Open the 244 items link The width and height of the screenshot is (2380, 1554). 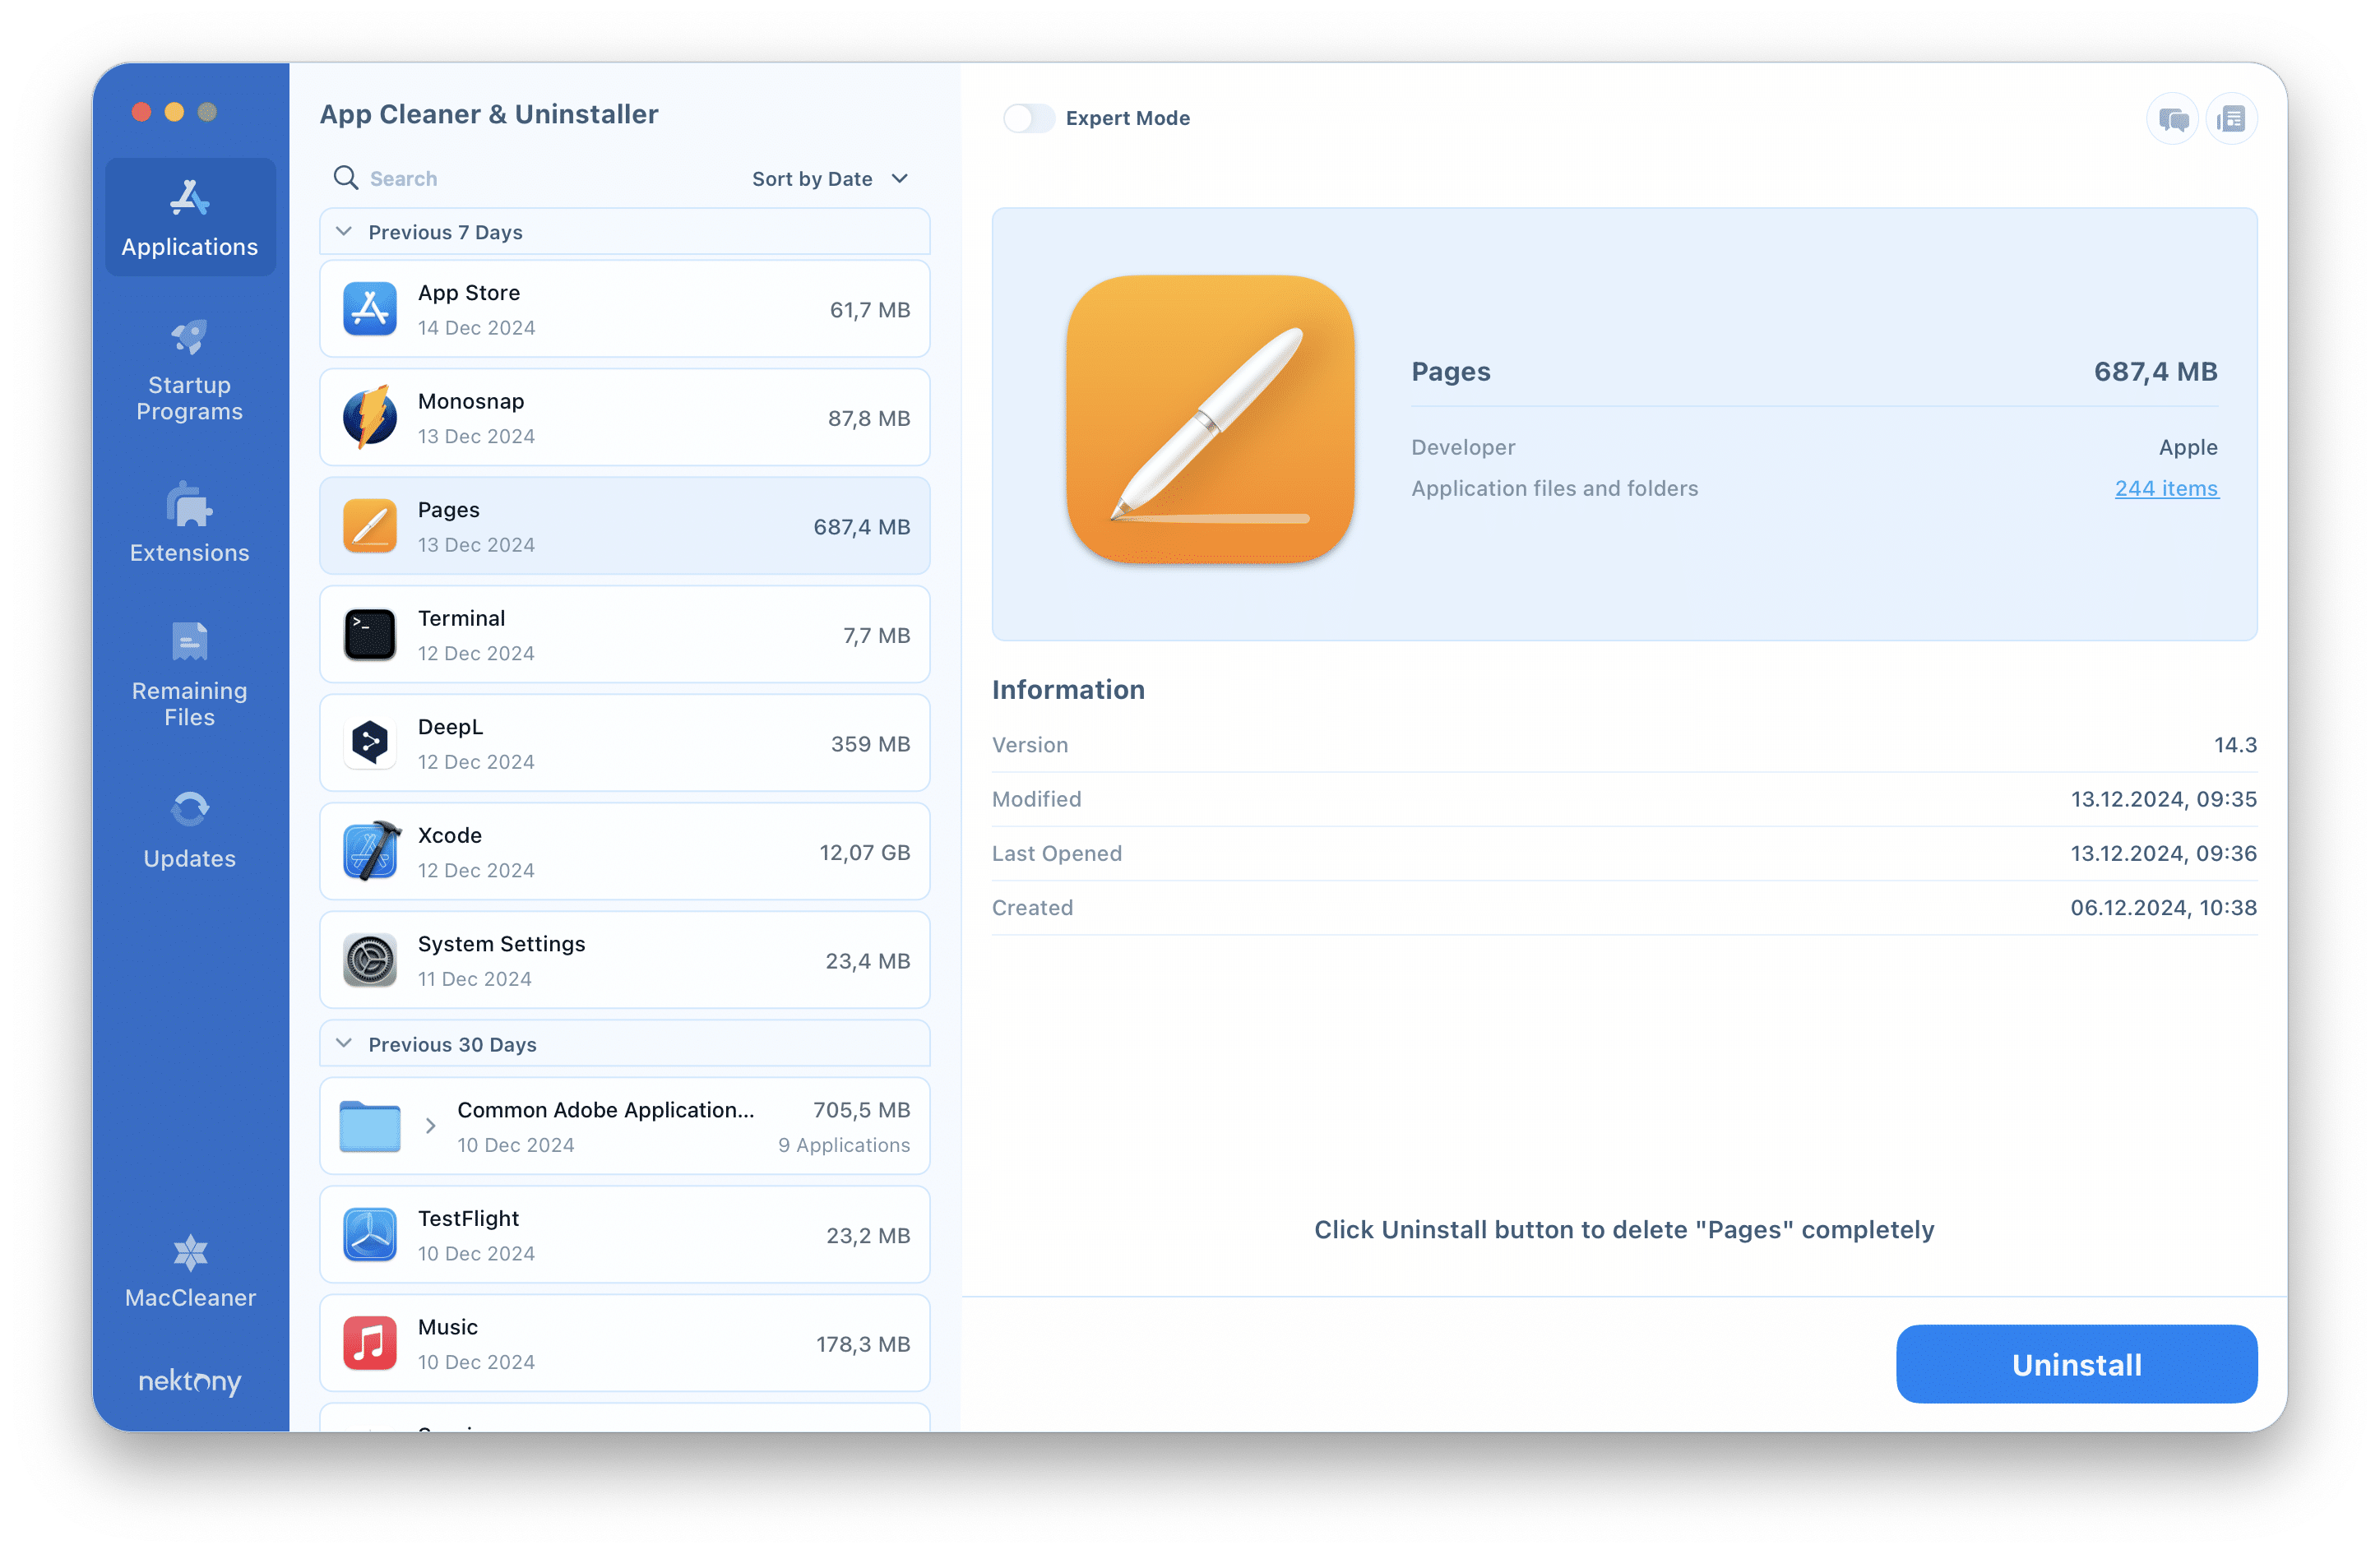[x=2166, y=488]
